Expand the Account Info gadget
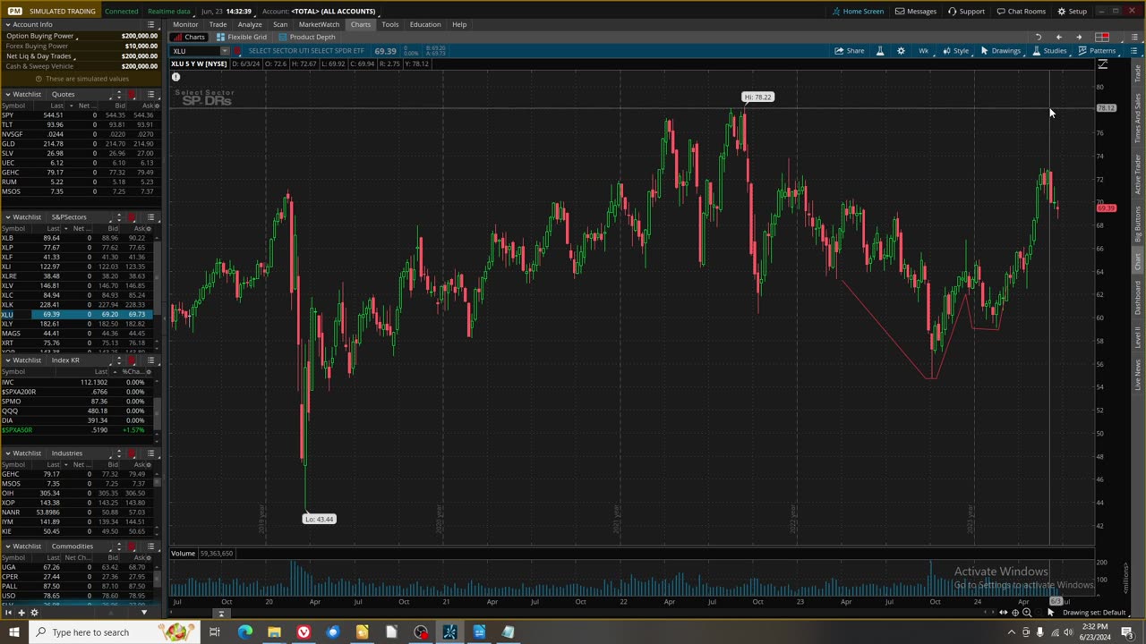The image size is (1146, 644). (x=7, y=25)
